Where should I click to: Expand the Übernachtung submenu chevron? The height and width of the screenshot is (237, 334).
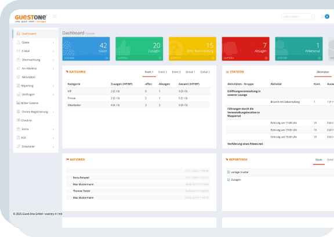pyautogui.click(x=53, y=60)
